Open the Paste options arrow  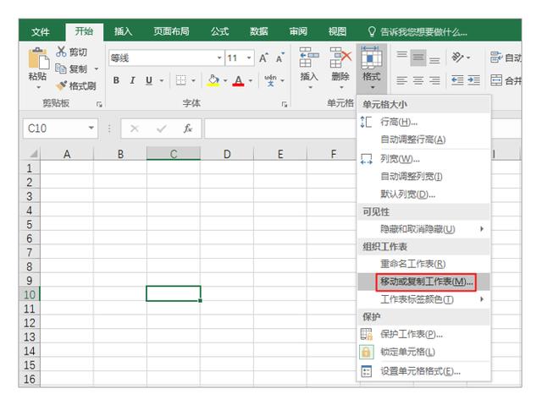click(38, 87)
